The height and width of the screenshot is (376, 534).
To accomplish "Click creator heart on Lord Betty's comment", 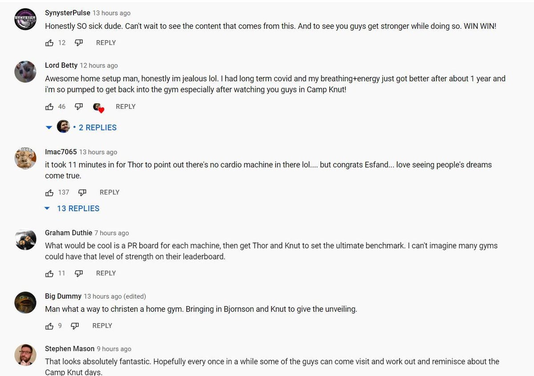I will (x=98, y=107).
